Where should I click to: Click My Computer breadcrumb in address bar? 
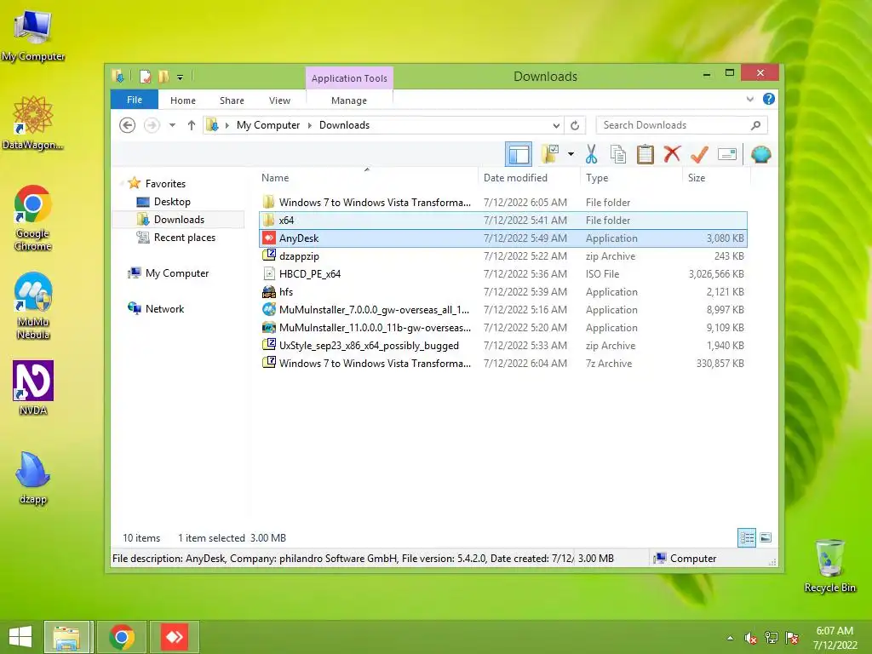pyautogui.click(x=268, y=125)
